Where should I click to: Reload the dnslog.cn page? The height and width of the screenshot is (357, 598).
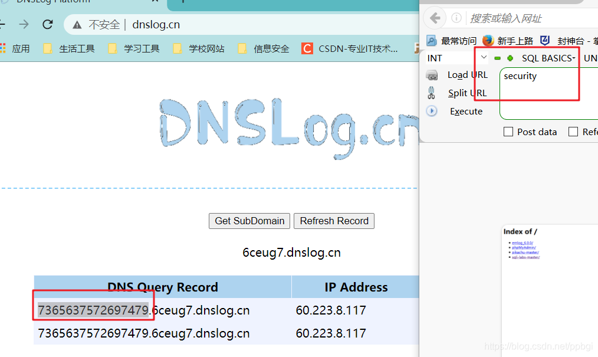point(48,24)
